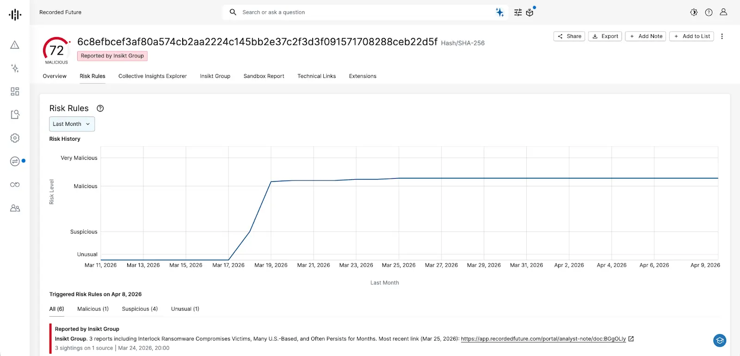Open the dashboard grid icon in sidebar
Image resolution: width=740 pixels, height=356 pixels.
(15, 91)
